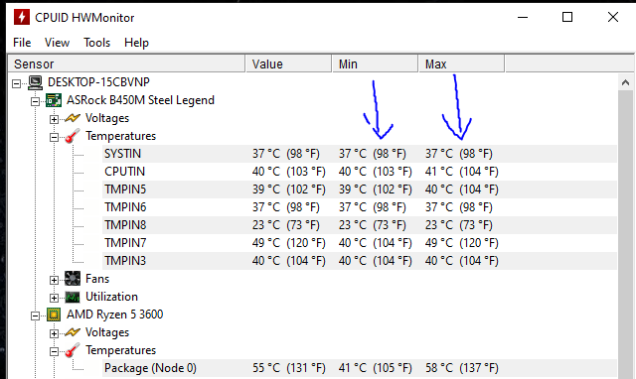Select the TMPIN8 sensor row
Image resolution: width=636 pixels, height=379 pixels.
coord(360,225)
